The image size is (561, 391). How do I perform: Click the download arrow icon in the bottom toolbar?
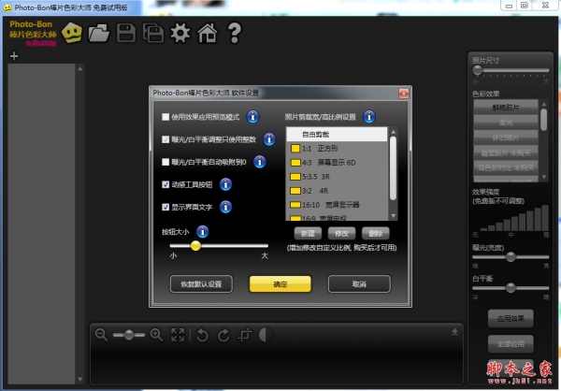(x=454, y=332)
